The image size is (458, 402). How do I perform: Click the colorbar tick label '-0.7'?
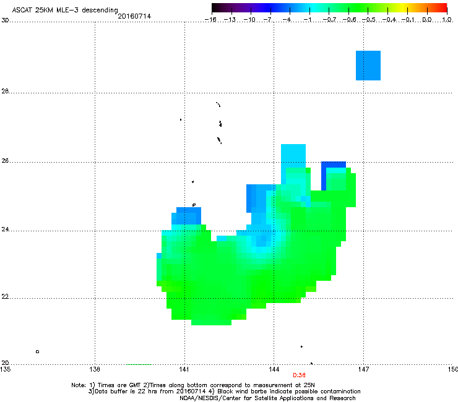coord(329,20)
